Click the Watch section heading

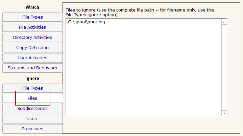[x=32, y=7]
